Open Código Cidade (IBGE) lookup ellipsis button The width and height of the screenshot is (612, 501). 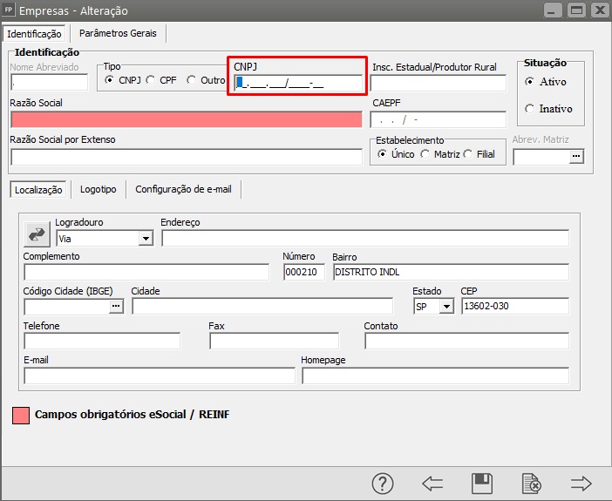point(116,307)
